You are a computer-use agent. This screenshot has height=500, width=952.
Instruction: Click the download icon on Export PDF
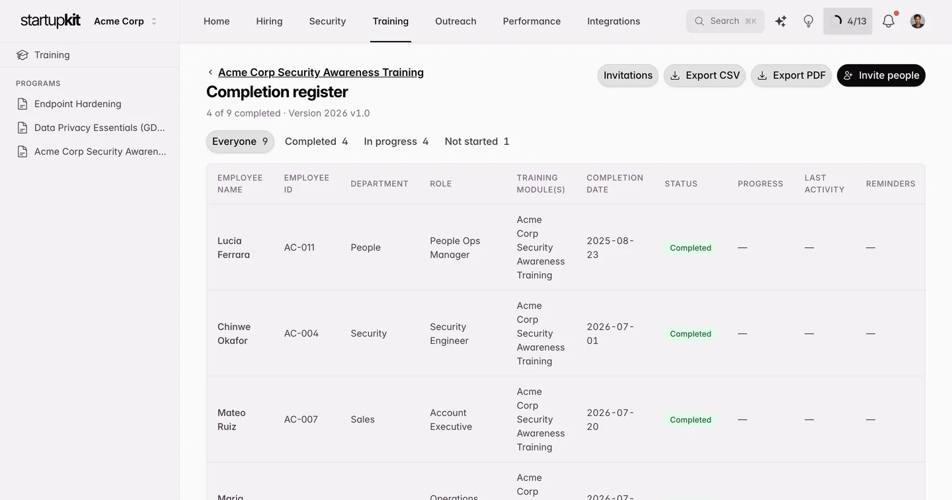[x=762, y=75]
